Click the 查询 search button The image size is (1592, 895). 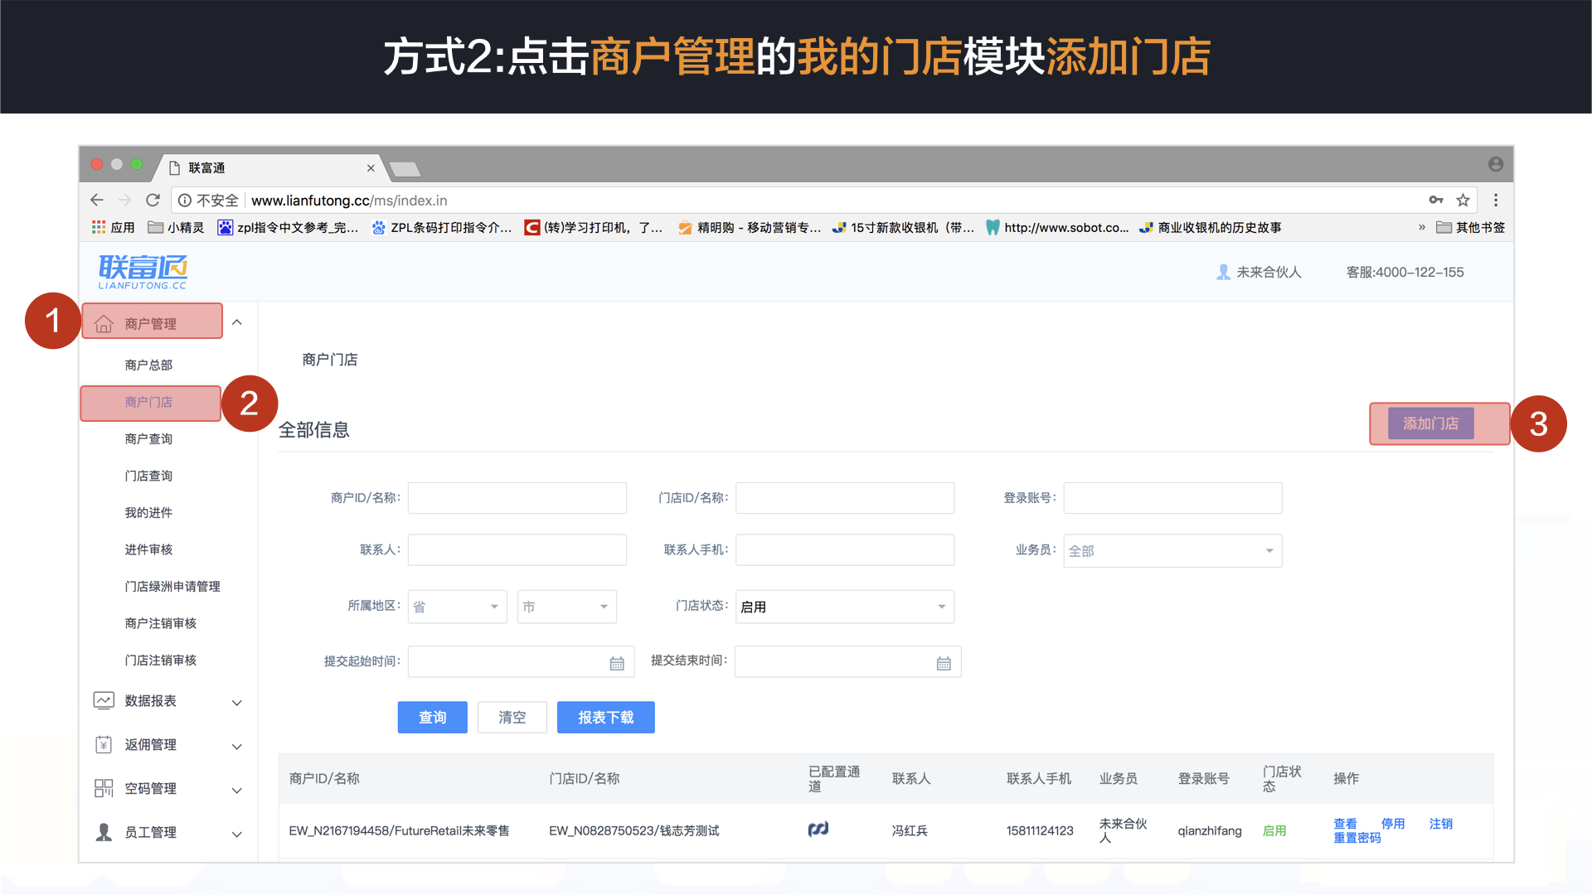pos(433,718)
